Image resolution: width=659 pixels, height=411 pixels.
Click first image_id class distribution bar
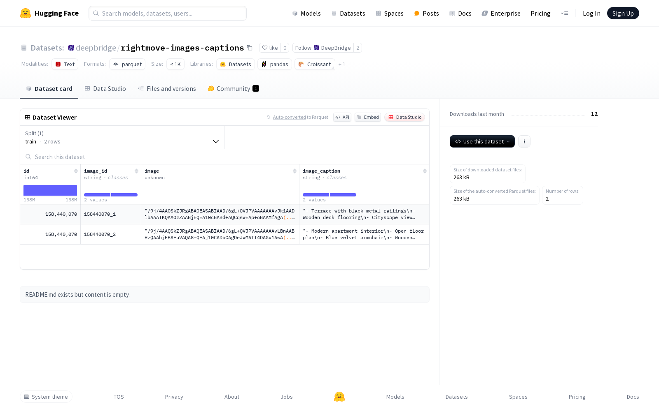coord(97,195)
